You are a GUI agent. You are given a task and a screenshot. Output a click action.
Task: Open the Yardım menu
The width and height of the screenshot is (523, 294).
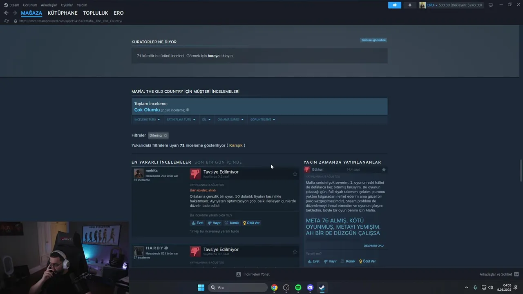click(82, 5)
